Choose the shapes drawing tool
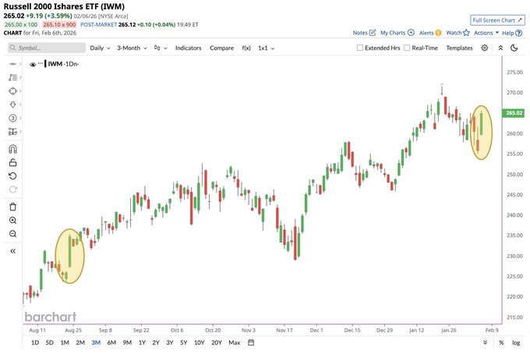Image resolution: width=530 pixels, height=354 pixels. tap(12, 91)
